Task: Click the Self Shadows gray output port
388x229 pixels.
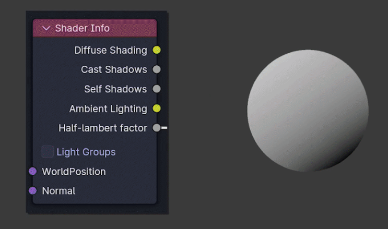Action: (x=156, y=89)
